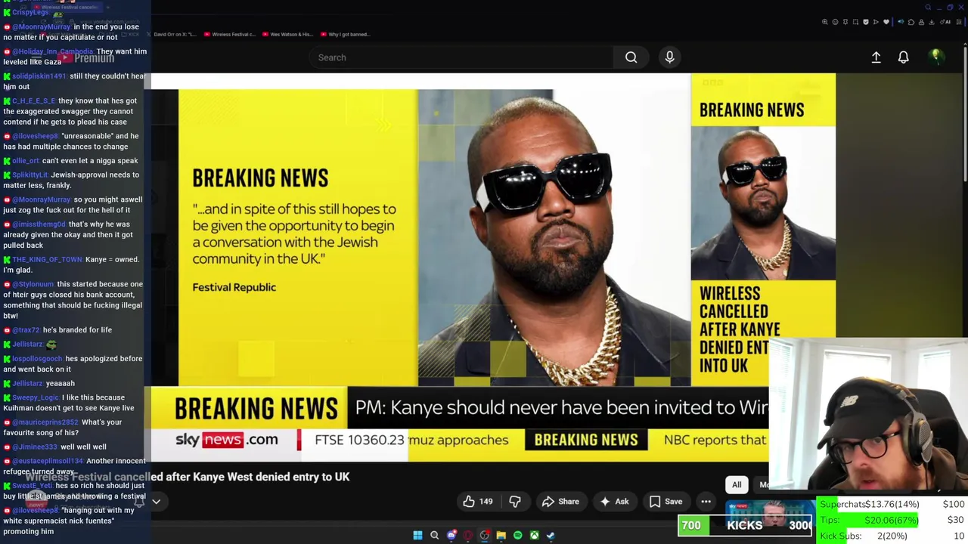968x544 pixels.
Task: Open the more actions three-dot menu
Action: [x=706, y=502]
